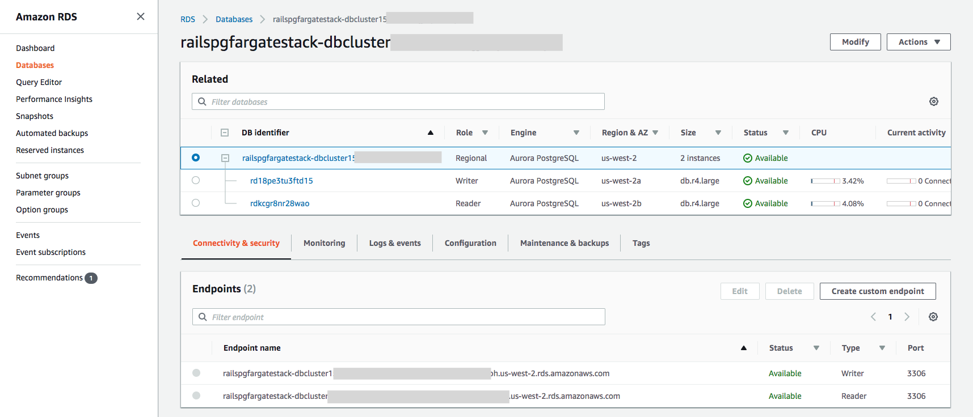Open rd18pe3tu3ftd15 instance link

point(281,181)
